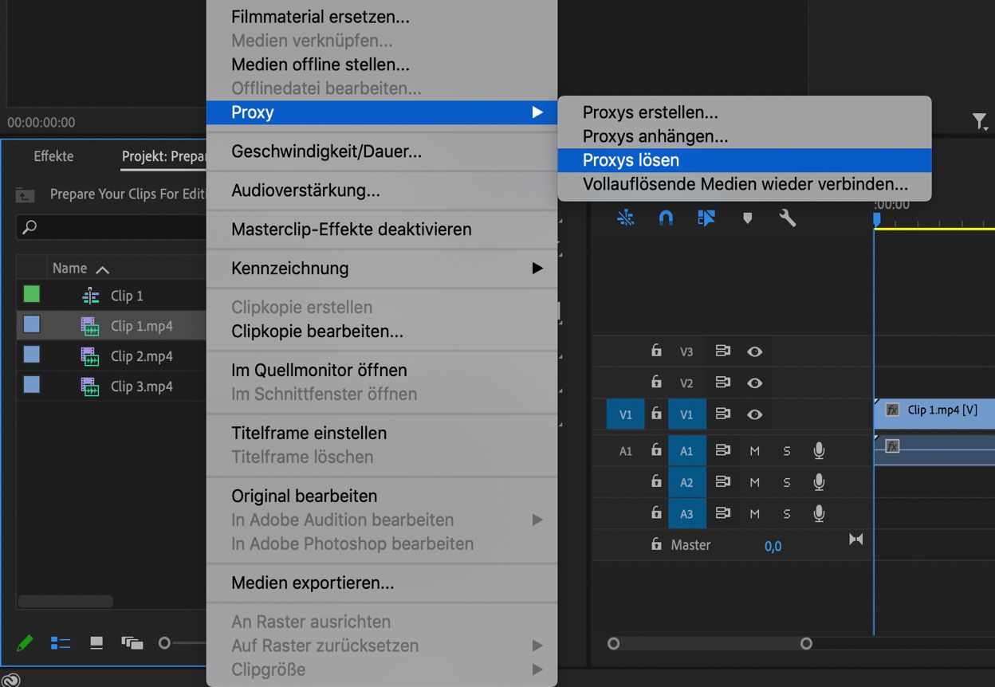Choose 'Proxys erstellen...' from submenu
The height and width of the screenshot is (687, 995).
tap(650, 112)
